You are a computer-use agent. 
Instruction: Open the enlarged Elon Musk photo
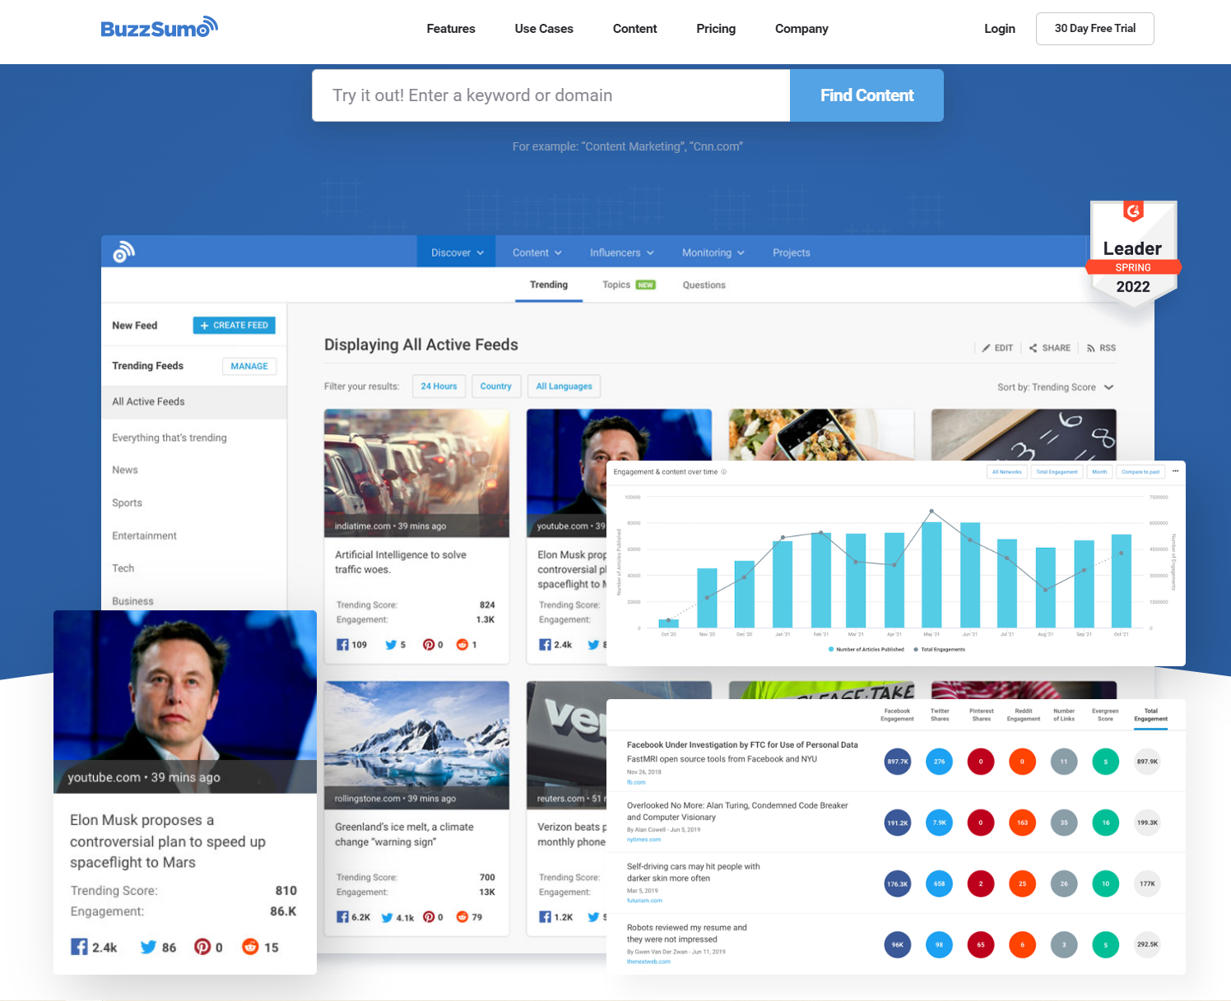(x=185, y=702)
